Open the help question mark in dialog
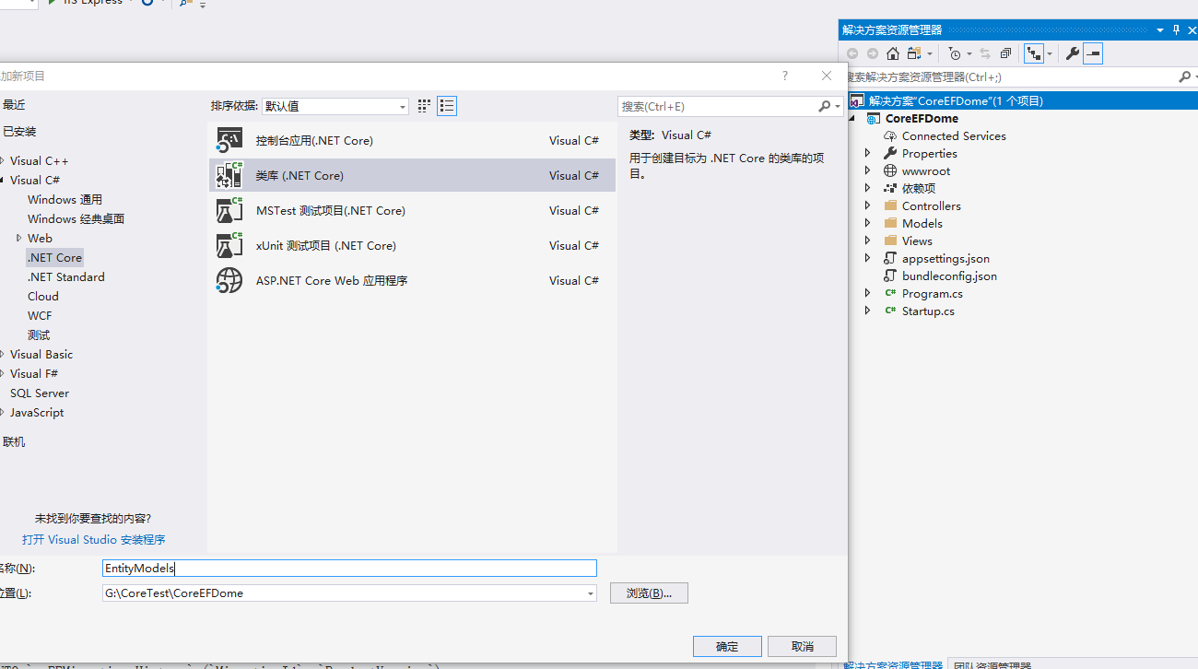This screenshot has width=1198, height=669. point(785,76)
